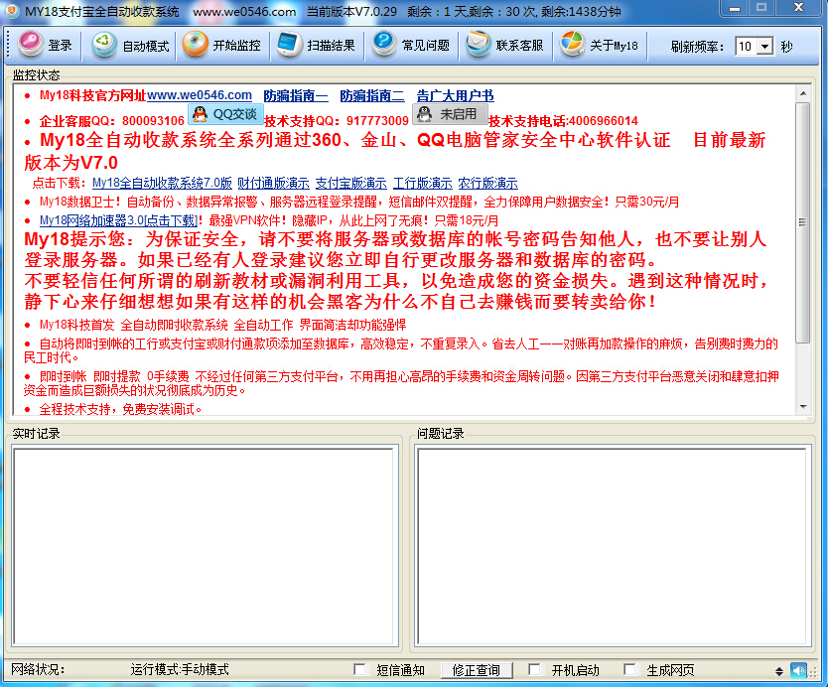Open About My18 via Windows-logo icon

coord(573,45)
